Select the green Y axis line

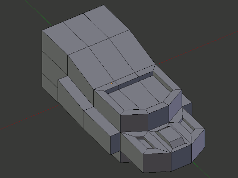[38, 12]
